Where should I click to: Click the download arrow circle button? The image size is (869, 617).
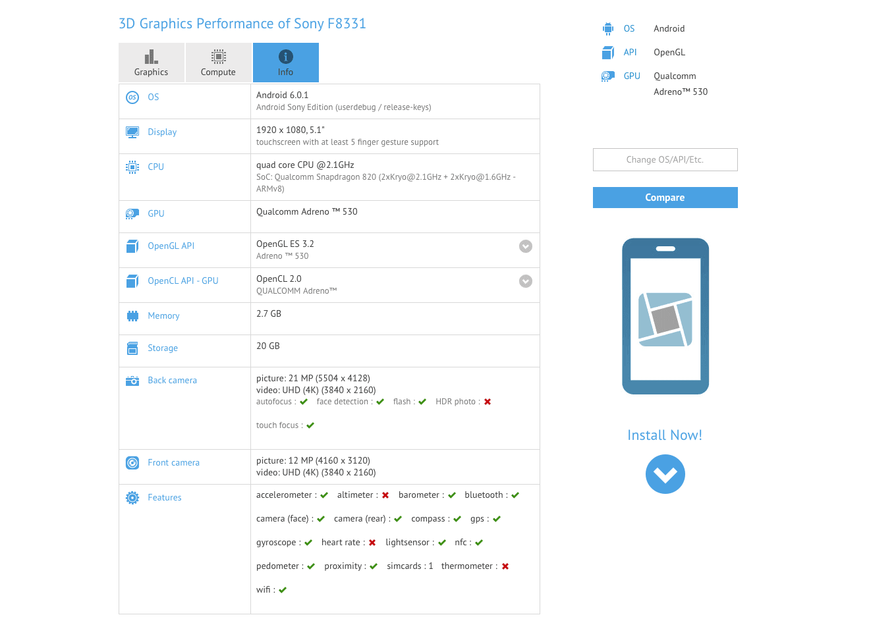[665, 474]
